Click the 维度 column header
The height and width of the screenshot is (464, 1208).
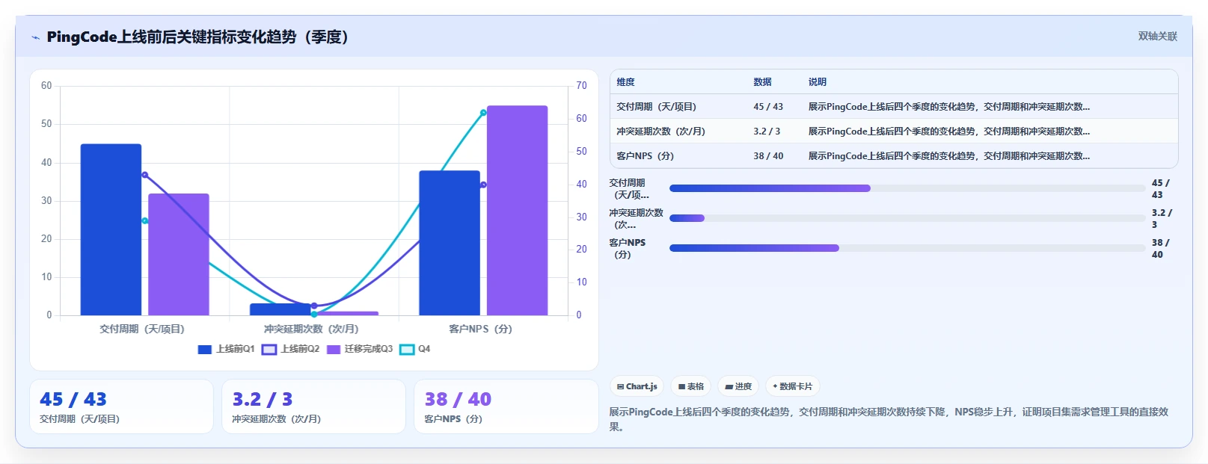pyautogui.click(x=625, y=82)
